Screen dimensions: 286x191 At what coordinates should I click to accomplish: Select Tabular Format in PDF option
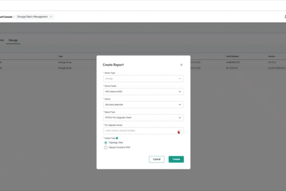(106, 147)
